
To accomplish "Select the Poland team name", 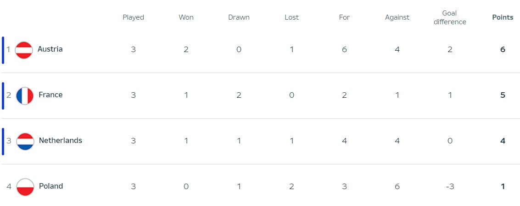I will (51, 186).
